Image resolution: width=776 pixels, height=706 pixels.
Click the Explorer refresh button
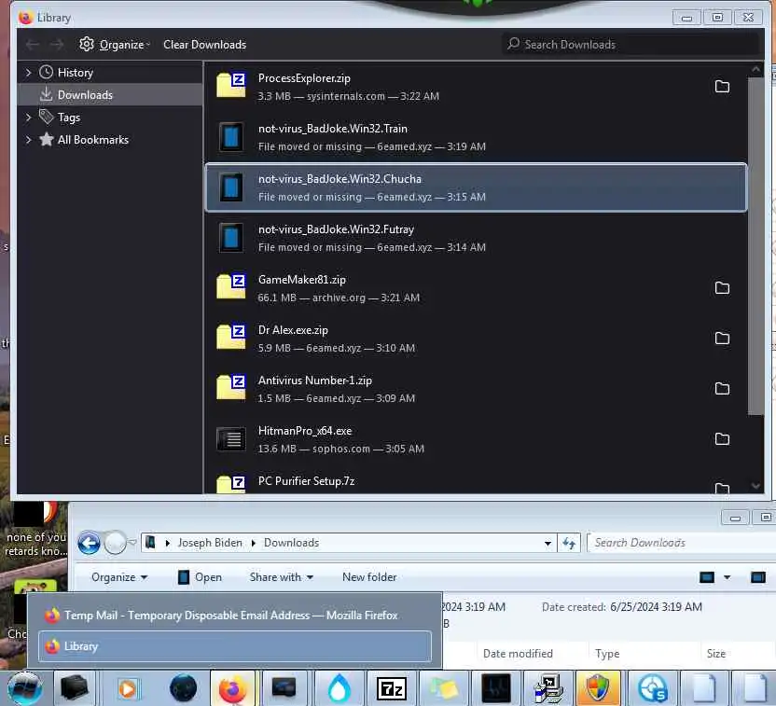pos(569,543)
